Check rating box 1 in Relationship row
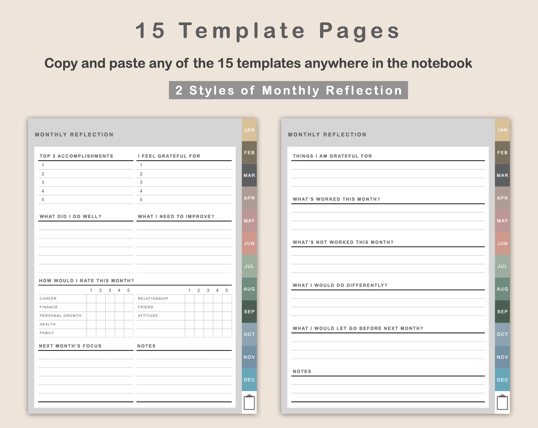Screen dimensions: 538x428 point(190,299)
